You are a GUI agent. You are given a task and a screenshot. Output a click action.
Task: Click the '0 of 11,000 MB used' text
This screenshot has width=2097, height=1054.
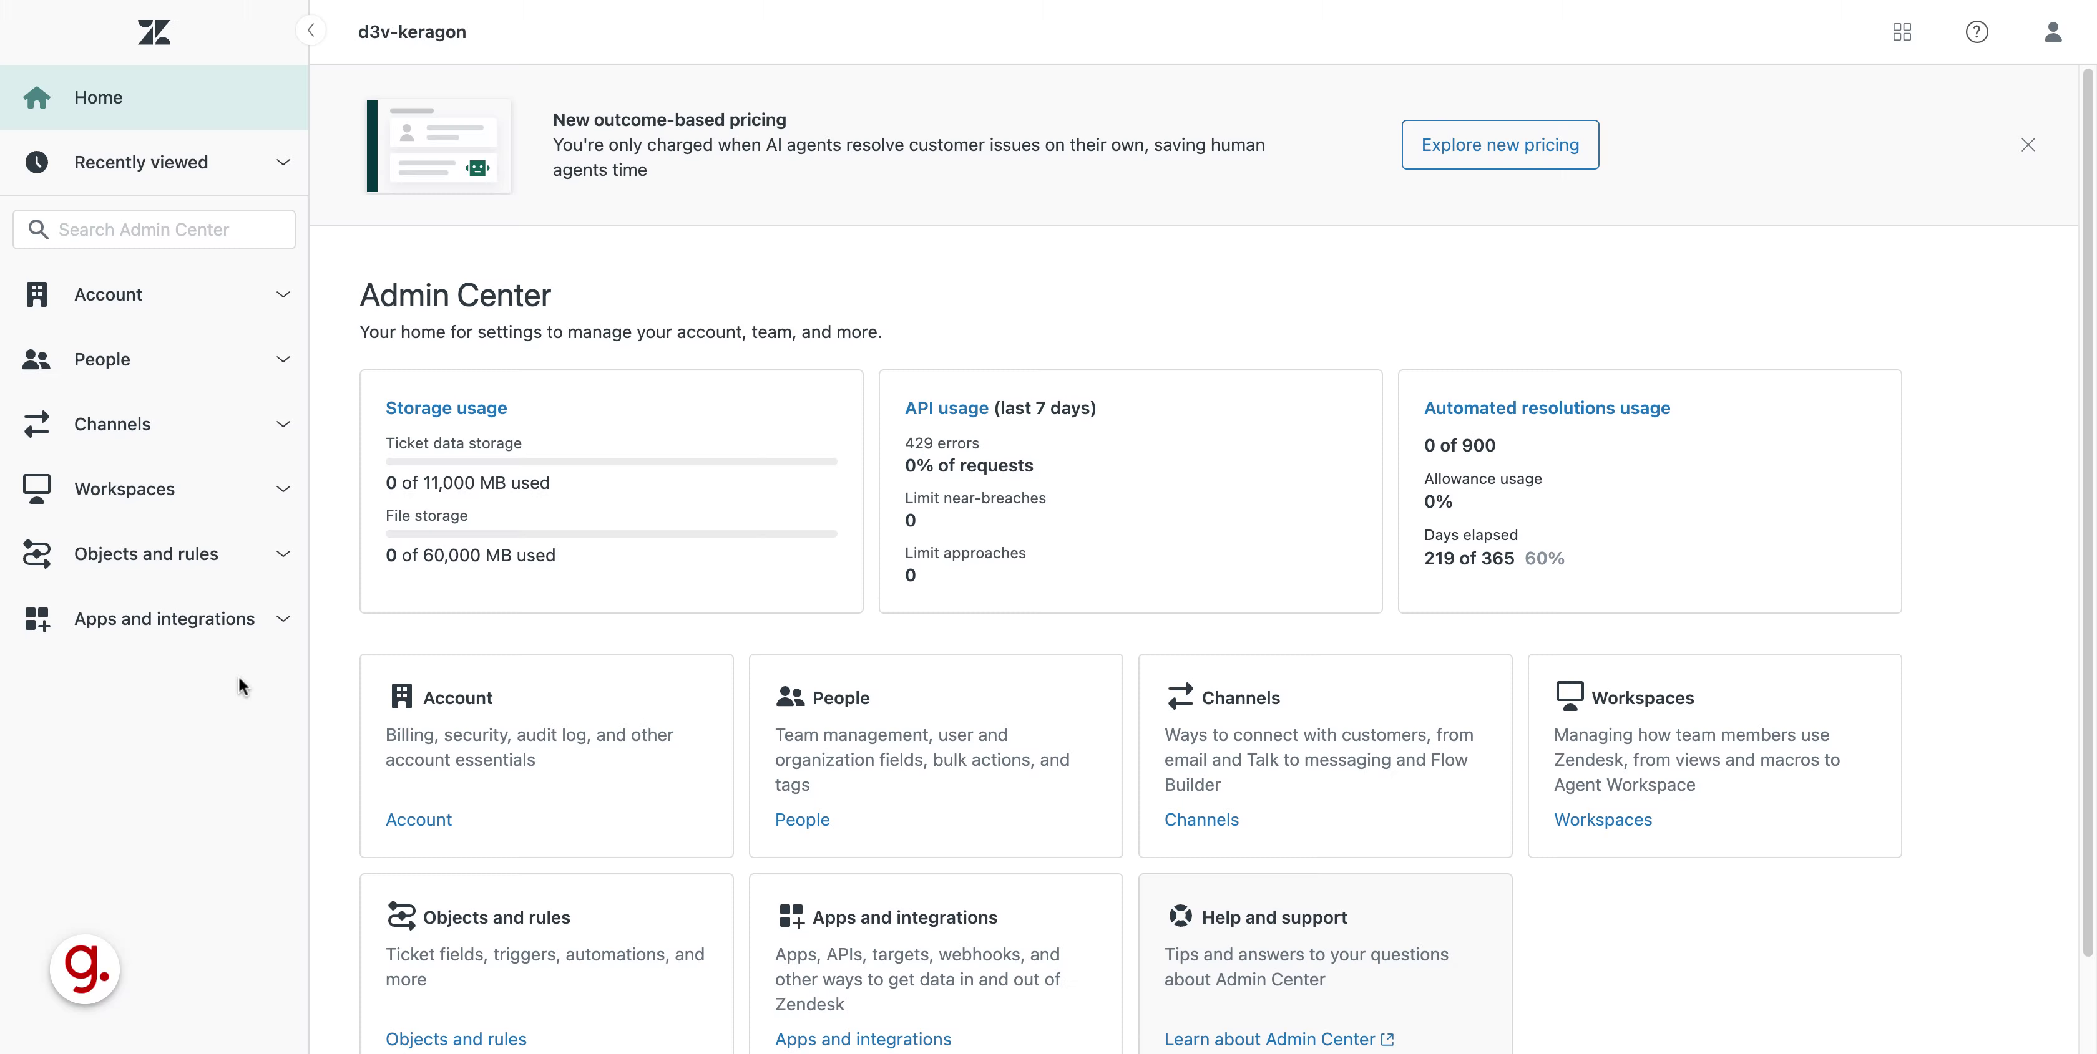click(467, 482)
